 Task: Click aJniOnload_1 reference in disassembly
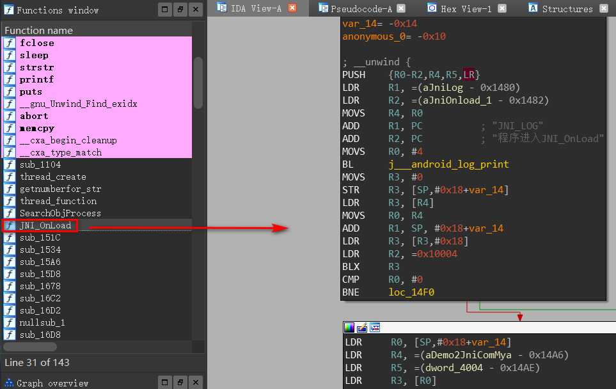tap(457, 100)
